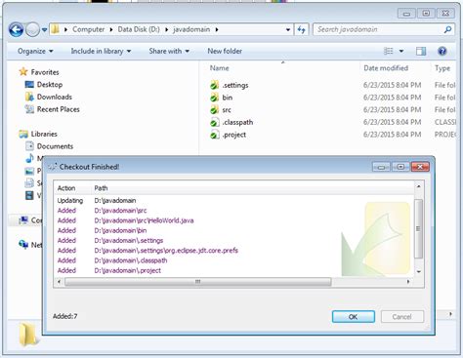Viewport: 463px width, 358px height.
Task: Click New folder in the toolbar
Action: [x=225, y=51]
